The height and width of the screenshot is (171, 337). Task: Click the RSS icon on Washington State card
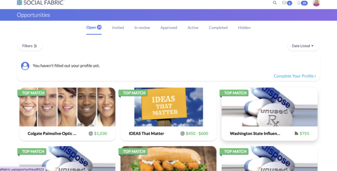(297, 134)
